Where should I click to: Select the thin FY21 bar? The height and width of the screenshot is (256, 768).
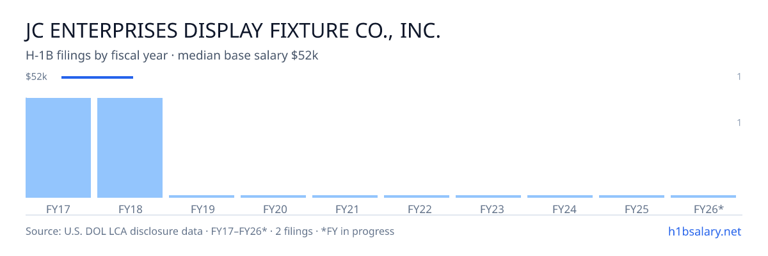click(x=345, y=196)
